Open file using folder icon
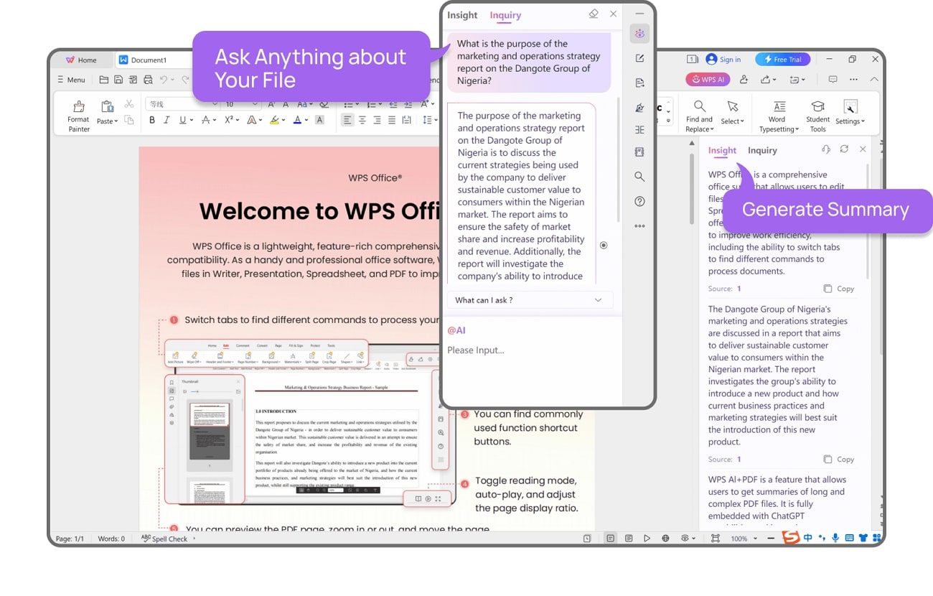The image size is (933, 596). [104, 80]
